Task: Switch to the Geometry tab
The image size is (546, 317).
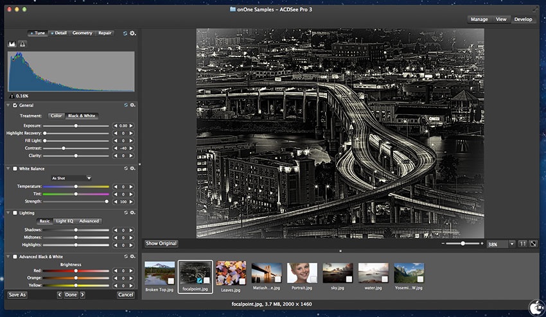Action: pos(82,33)
